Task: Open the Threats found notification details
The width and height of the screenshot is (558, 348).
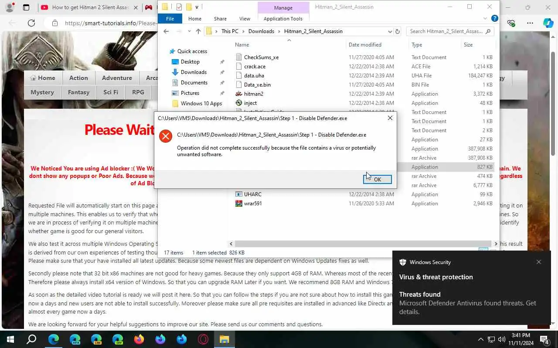Action: coord(468,303)
